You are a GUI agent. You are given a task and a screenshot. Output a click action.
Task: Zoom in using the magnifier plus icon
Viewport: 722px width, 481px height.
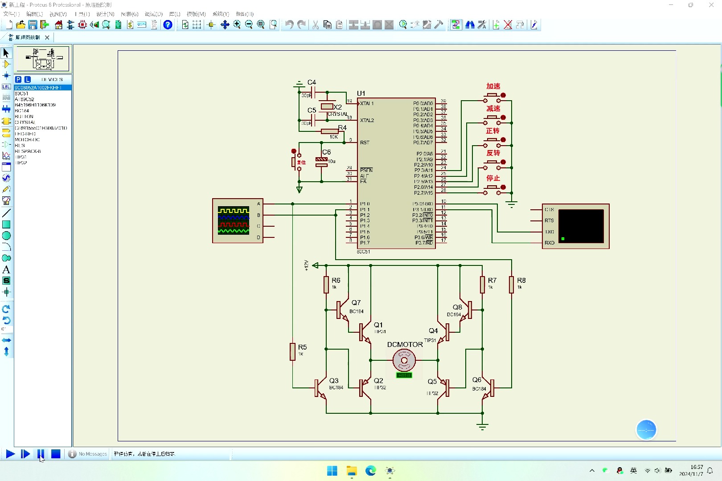[x=237, y=25]
